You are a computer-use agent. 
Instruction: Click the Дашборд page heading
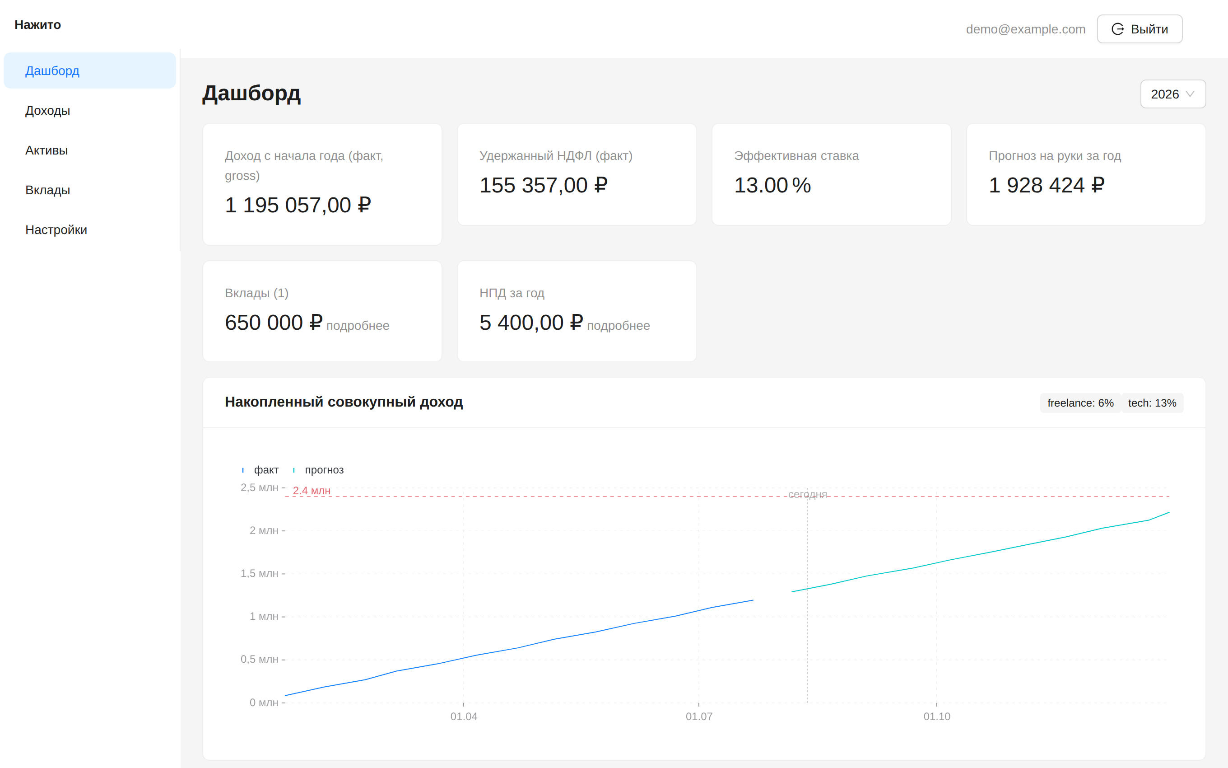(x=251, y=94)
